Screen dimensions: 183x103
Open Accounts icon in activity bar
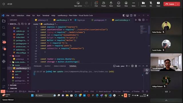4,80
